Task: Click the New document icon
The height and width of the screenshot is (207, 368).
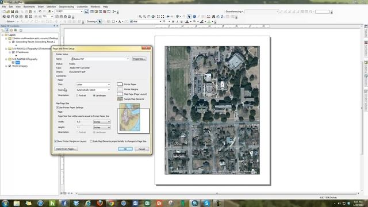Action: [x=4, y=11]
